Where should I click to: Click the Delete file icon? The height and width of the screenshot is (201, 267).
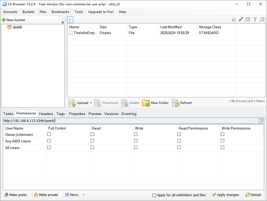click(125, 103)
